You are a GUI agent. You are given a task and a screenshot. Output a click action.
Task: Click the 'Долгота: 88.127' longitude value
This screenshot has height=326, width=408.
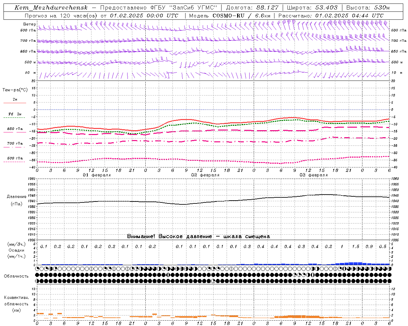(x=252, y=8)
